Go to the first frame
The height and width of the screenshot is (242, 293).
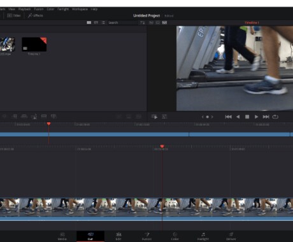(x=229, y=117)
